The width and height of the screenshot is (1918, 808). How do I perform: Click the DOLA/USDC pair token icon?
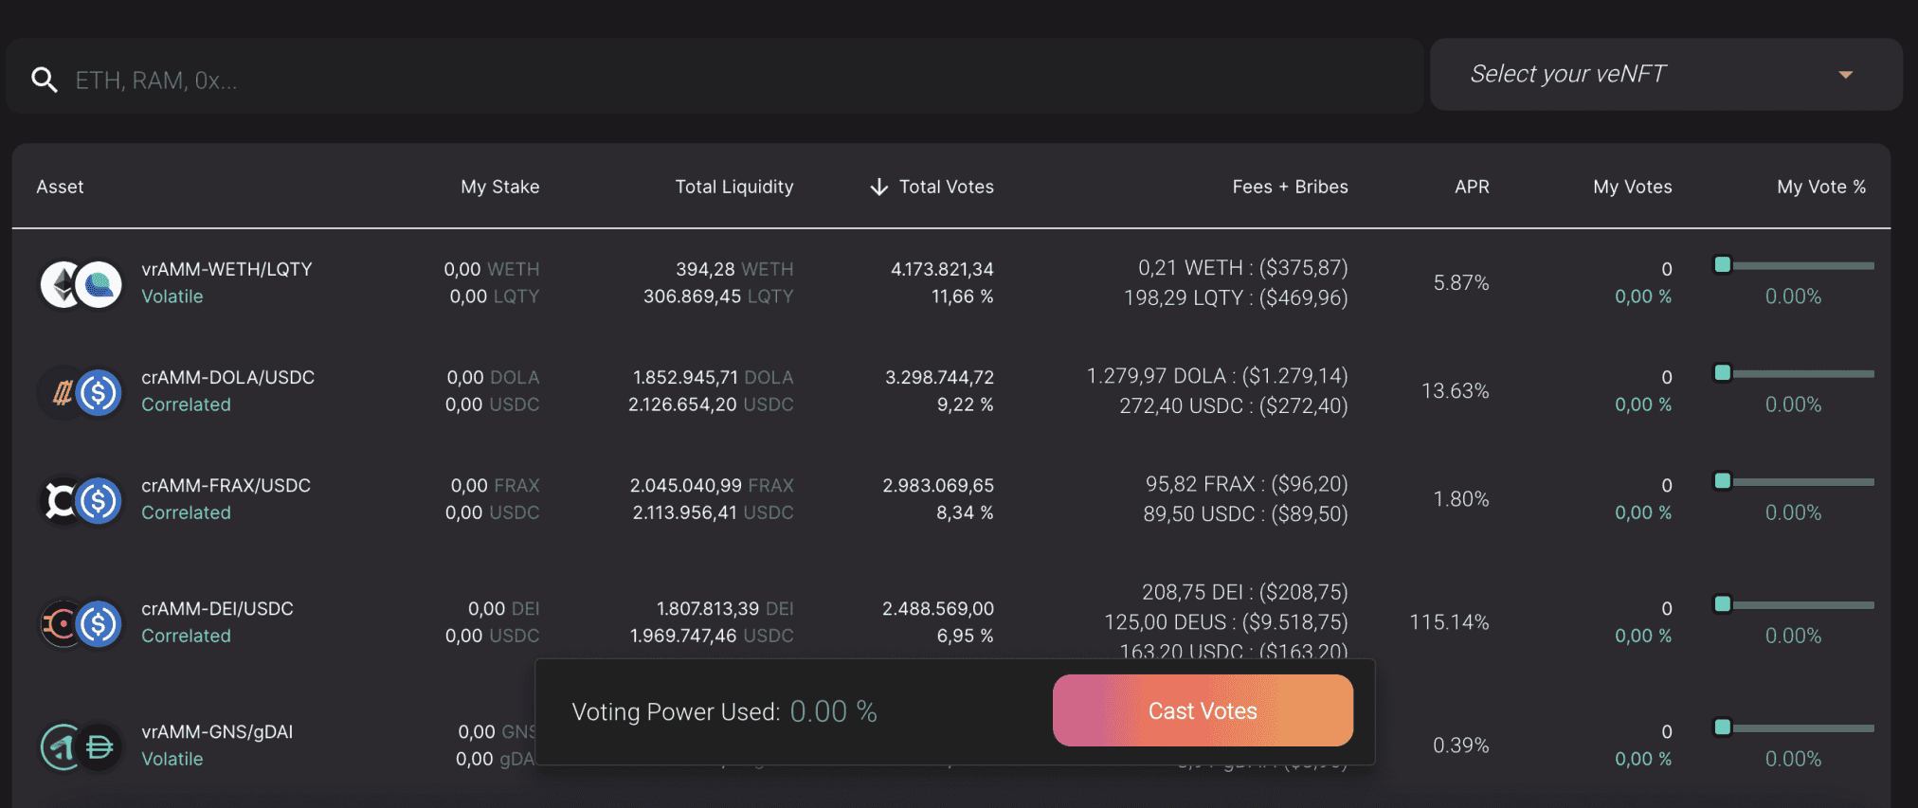tap(81, 392)
